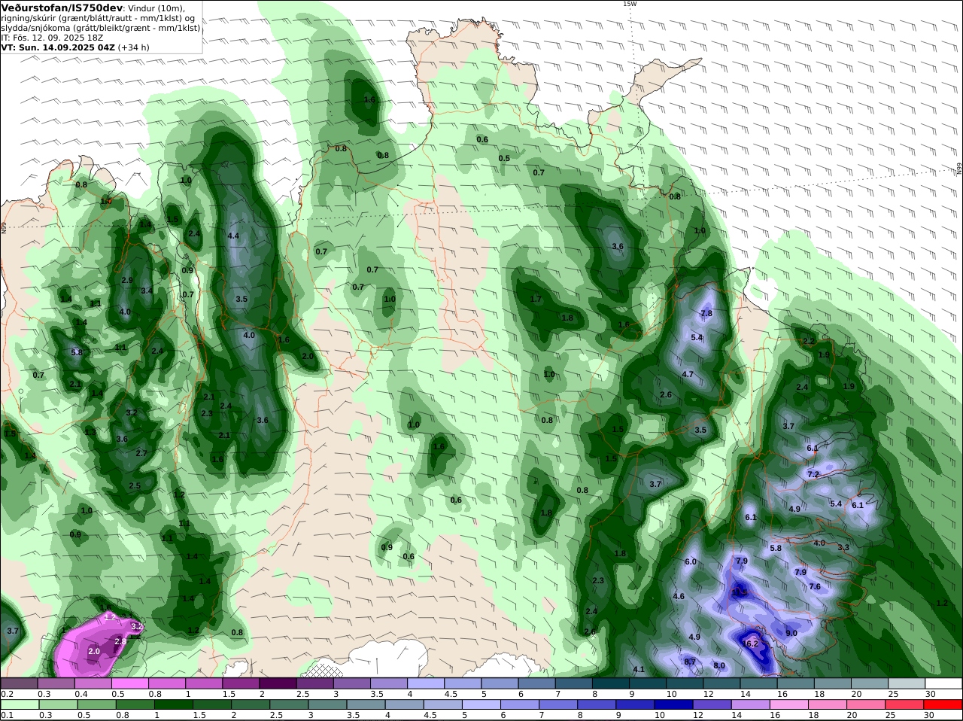Select the dark purple swatch labeled 2 in top row
This screenshot has height=721, width=963.
coord(278,683)
